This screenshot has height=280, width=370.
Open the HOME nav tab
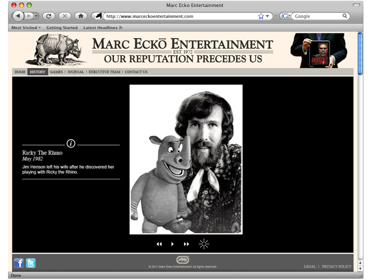20,72
